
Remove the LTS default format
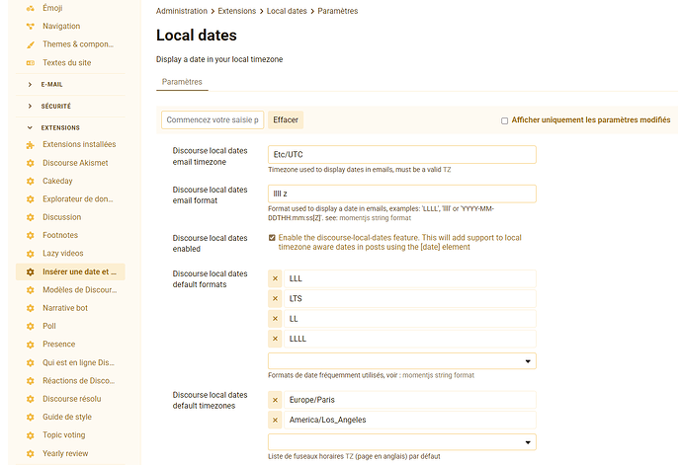(x=275, y=298)
